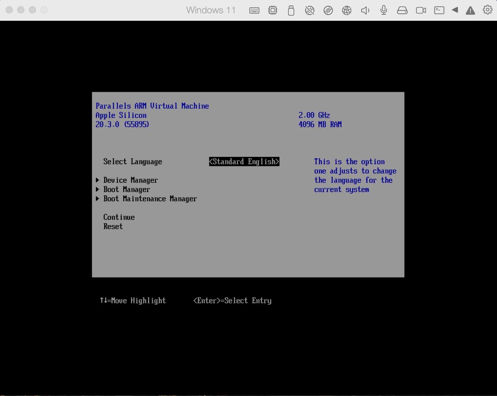497x396 pixels.
Task: Expand the Device Manager arrow
Action: tap(98, 180)
